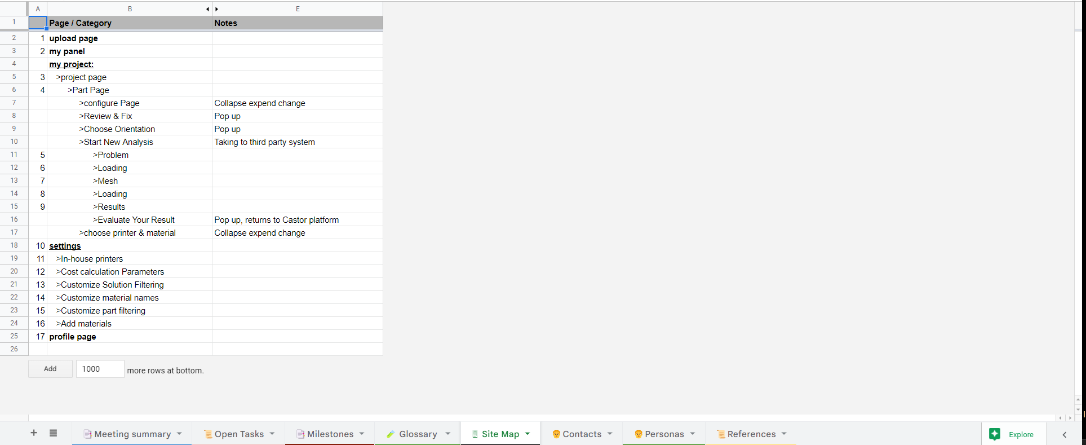Click the add new sheet plus icon
This screenshot has height=445, width=1086.
tap(34, 433)
